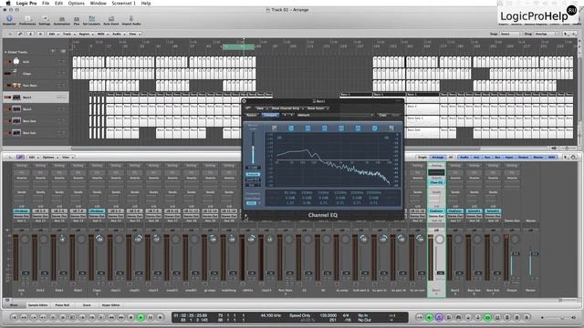Toggle the low shelf band in Channel EQ
The image size is (584, 328).
pos(291,128)
